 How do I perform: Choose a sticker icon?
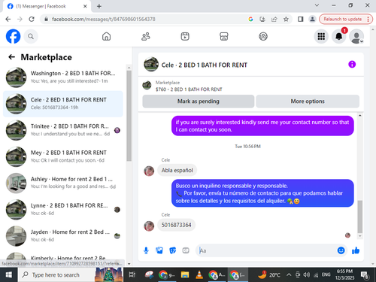click(x=172, y=250)
